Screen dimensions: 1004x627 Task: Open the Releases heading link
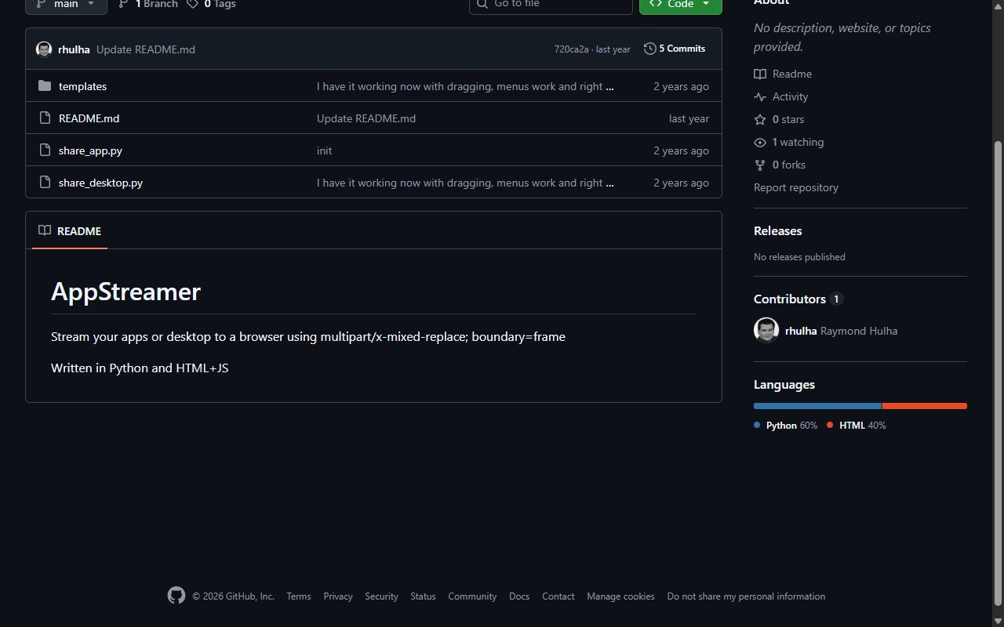[x=778, y=230]
